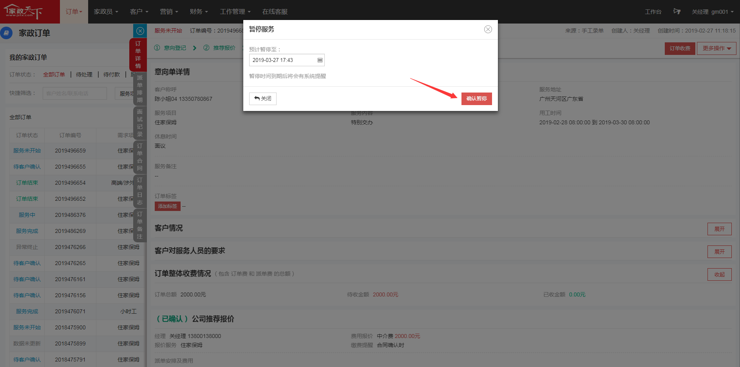
Task: Open order 2019496652 status 订单结束
Action: (27, 199)
